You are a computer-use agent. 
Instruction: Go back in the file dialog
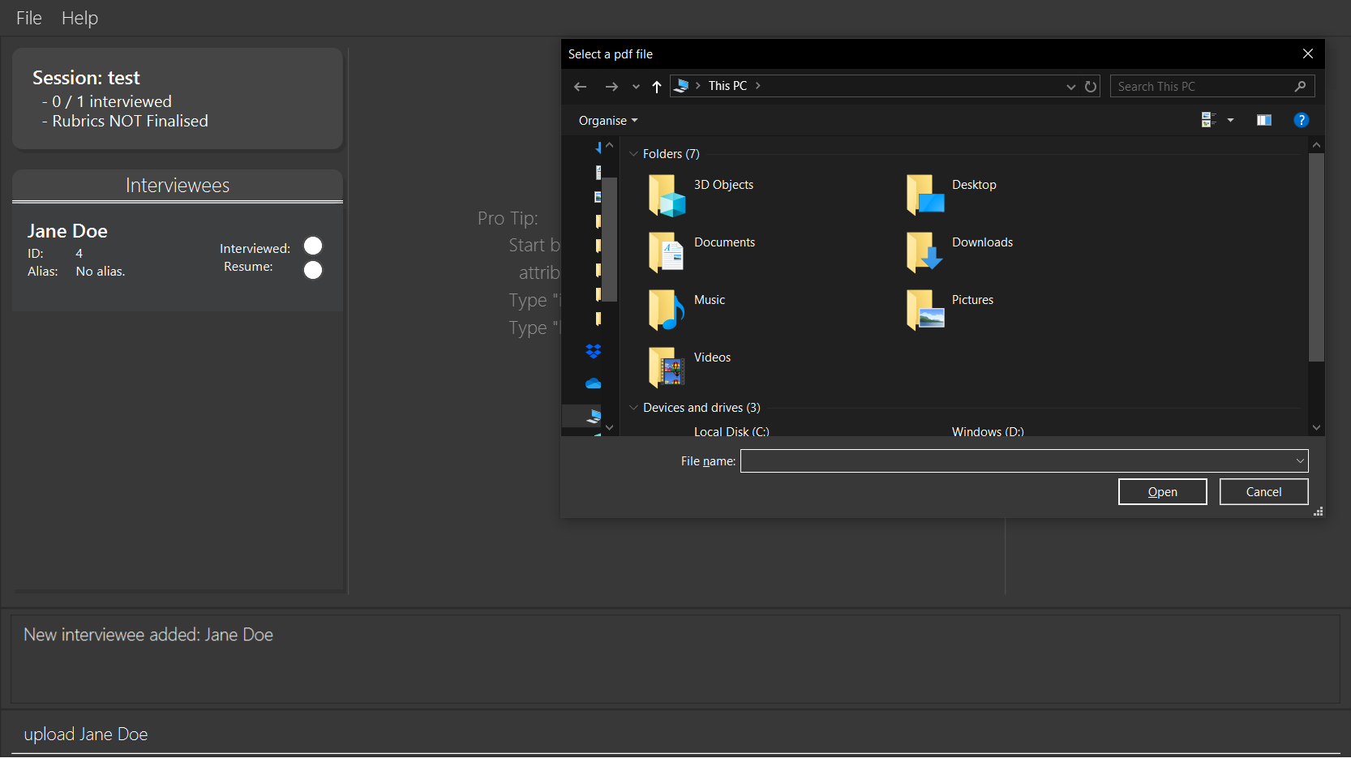click(580, 87)
